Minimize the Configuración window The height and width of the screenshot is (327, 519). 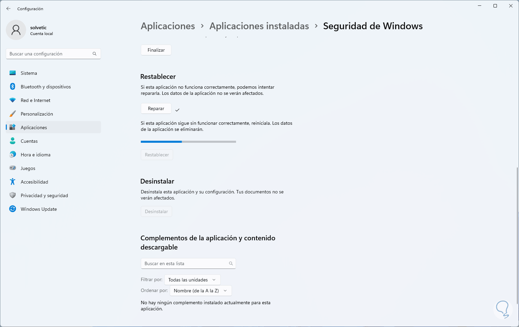480,6
